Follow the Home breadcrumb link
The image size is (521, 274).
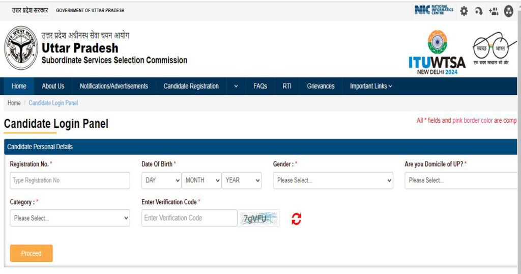pos(14,103)
